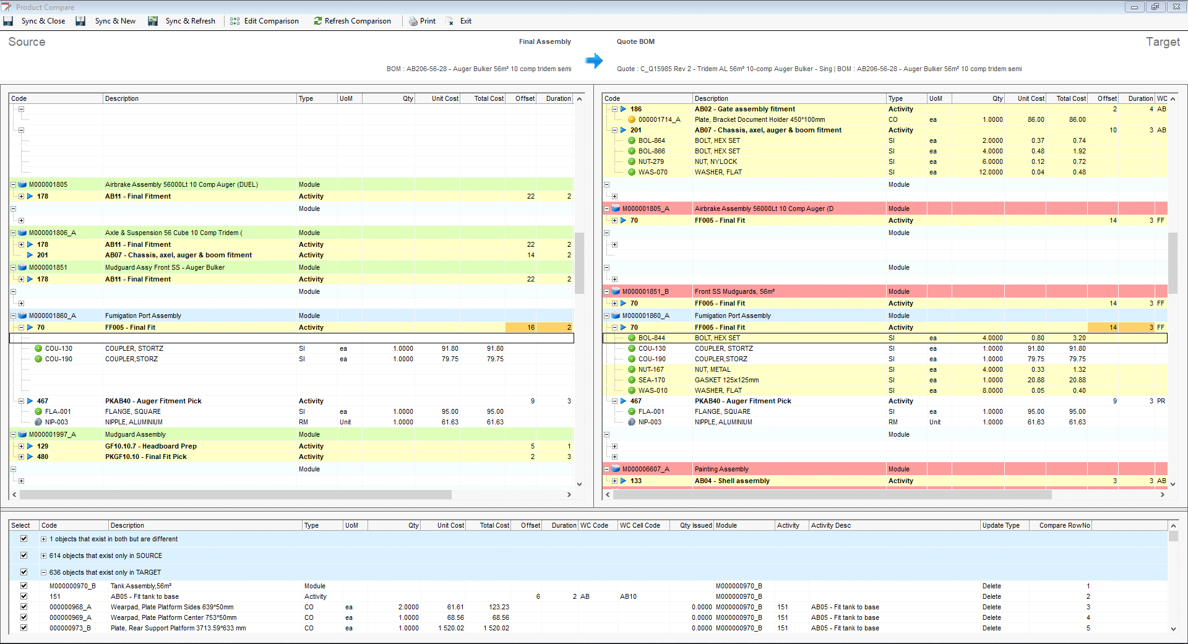Click the Edit Comparison icon
The height and width of the screenshot is (644, 1188).
pos(235,21)
